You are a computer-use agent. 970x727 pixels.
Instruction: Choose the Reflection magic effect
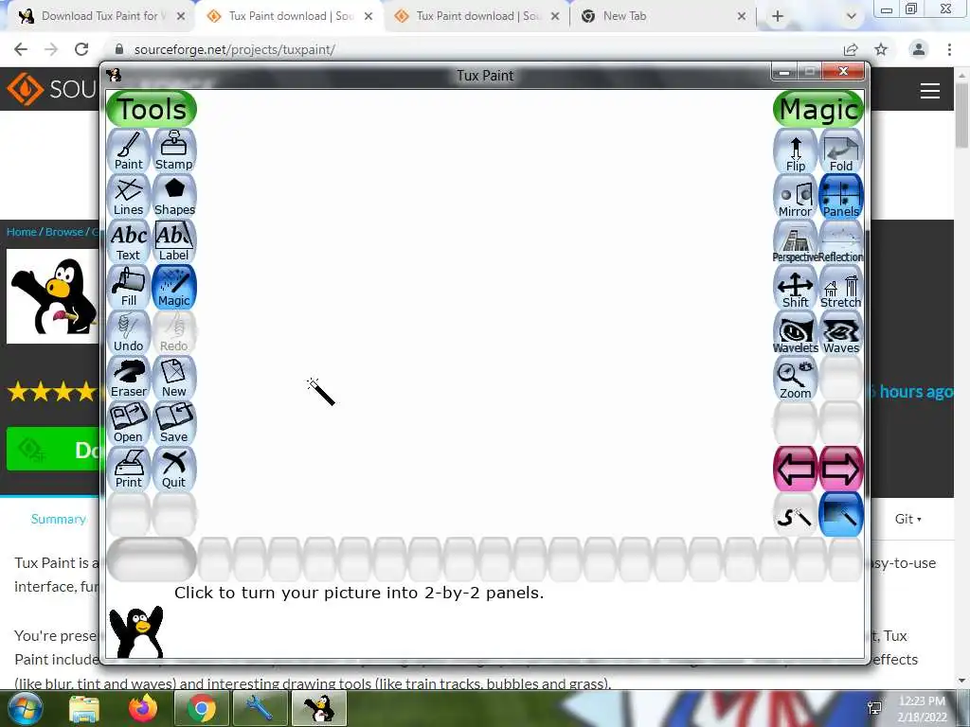coord(841,243)
